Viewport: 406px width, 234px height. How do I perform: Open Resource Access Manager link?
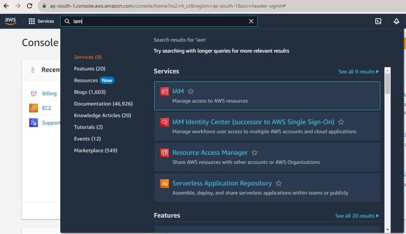click(x=210, y=152)
